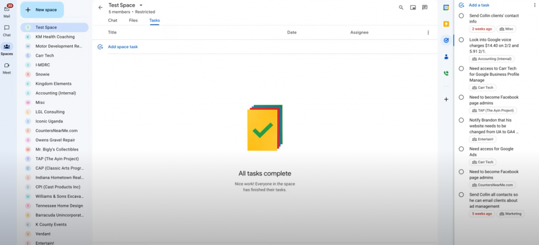The width and height of the screenshot is (539, 245).
Task: Open the three-dot menu in task table header
Action: (x=428, y=33)
